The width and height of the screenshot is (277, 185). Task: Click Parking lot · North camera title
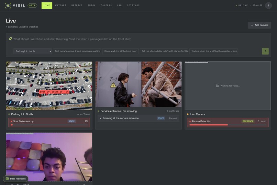tap(22, 114)
